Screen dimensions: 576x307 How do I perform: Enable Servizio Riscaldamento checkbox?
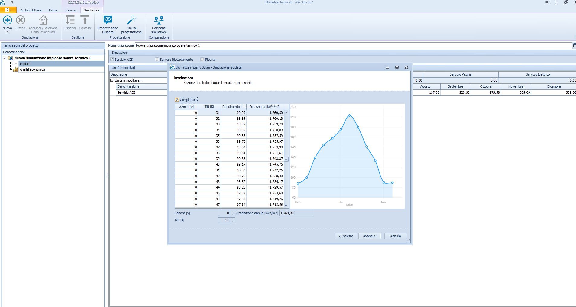(x=157, y=60)
